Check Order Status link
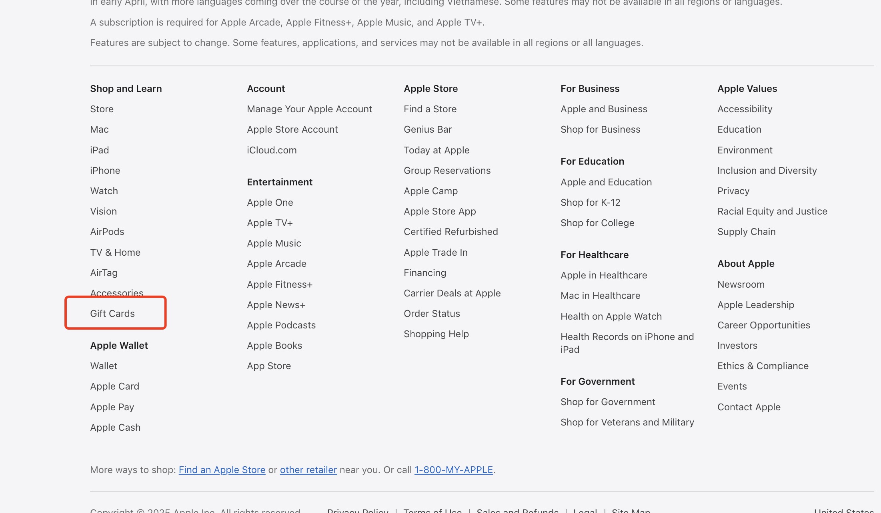This screenshot has width=881, height=513. 432,313
